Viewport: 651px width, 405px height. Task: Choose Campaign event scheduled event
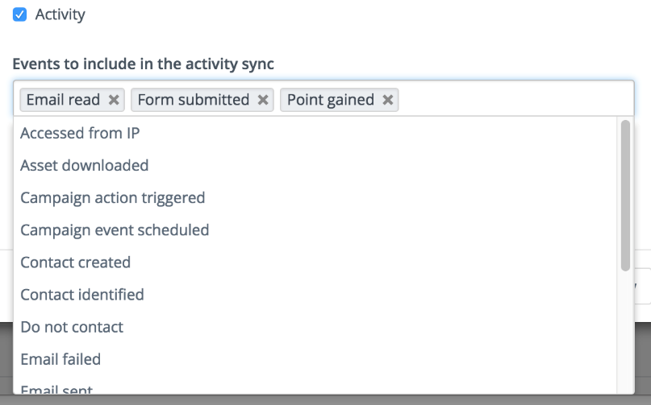point(115,229)
